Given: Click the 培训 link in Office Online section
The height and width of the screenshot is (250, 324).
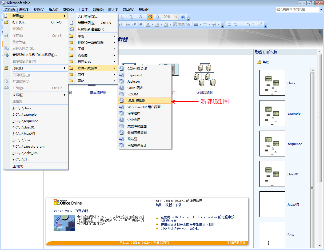Looking at the screenshot, I should 159,205.
